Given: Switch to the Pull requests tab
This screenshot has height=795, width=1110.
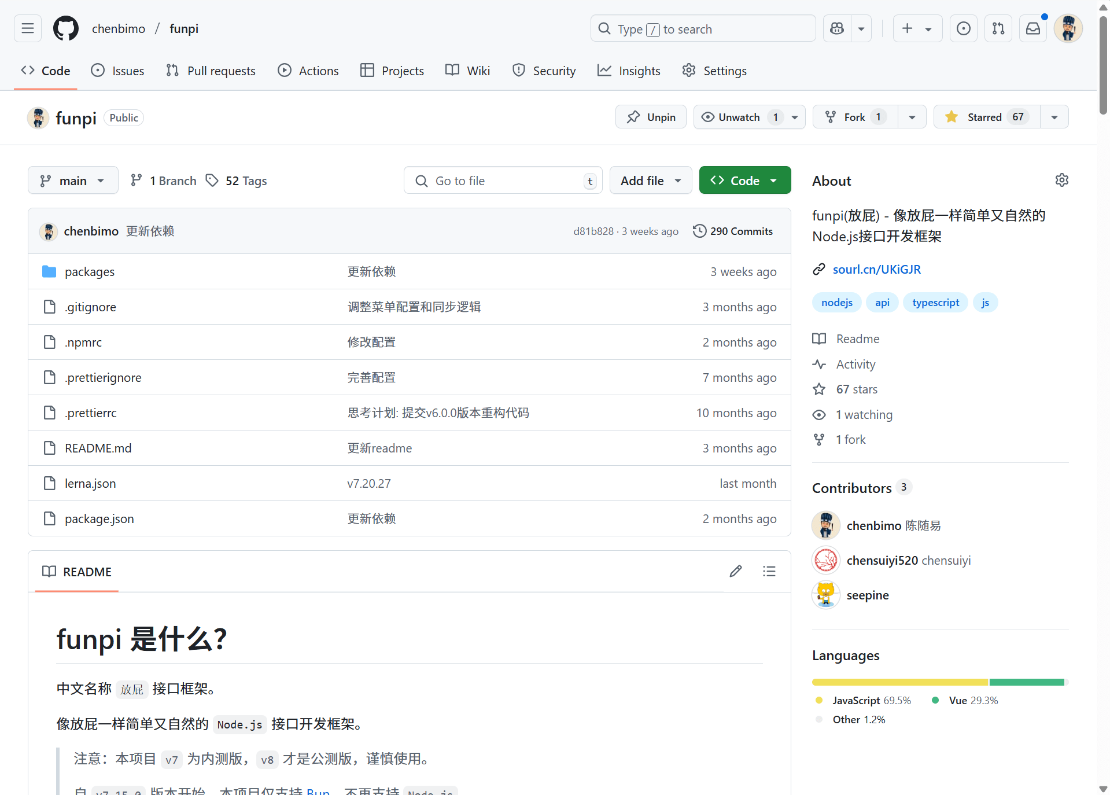Looking at the screenshot, I should [211, 71].
